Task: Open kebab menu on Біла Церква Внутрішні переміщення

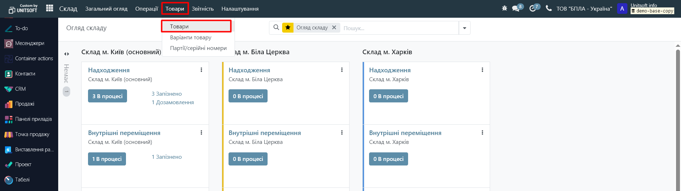Action: pyautogui.click(x=342, y=133)
